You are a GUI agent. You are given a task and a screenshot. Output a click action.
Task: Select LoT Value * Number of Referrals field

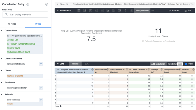coord(25,44)
